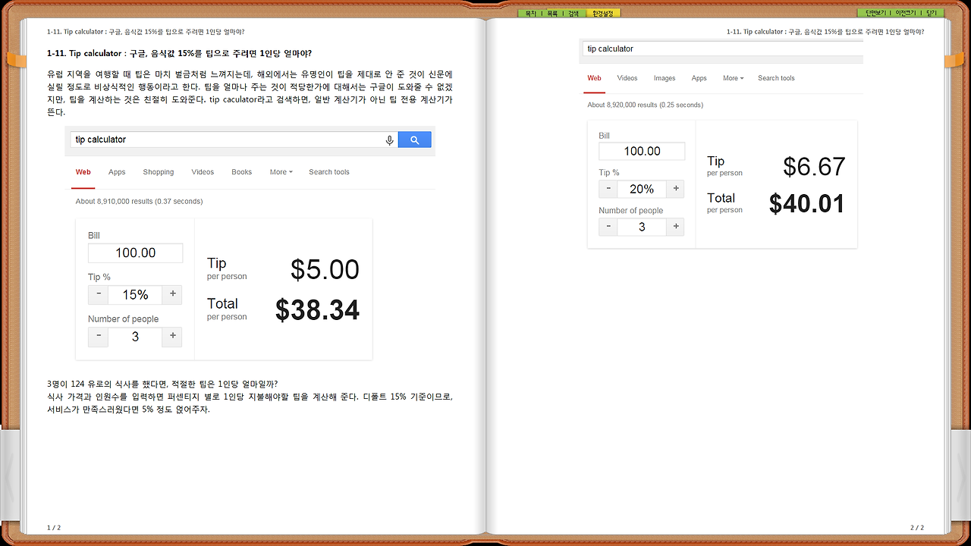This screenshot has height=546, width=971.
Task: Open the Videos tab on page 1
Action: (203, 172)
